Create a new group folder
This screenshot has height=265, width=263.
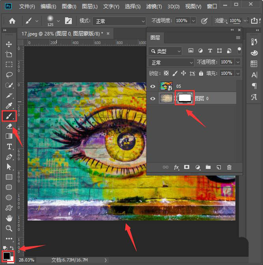point(208,167)
